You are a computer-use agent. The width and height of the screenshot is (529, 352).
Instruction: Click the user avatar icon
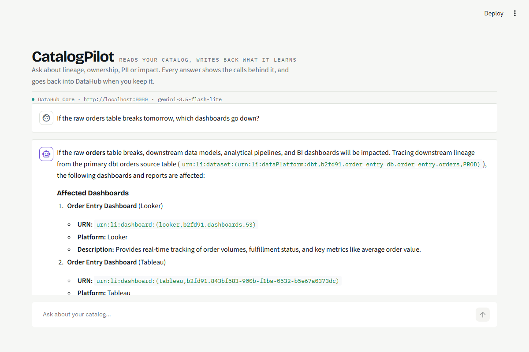(x=46, y=118)
